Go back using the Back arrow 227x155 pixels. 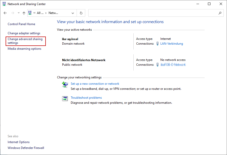[5, 13]
